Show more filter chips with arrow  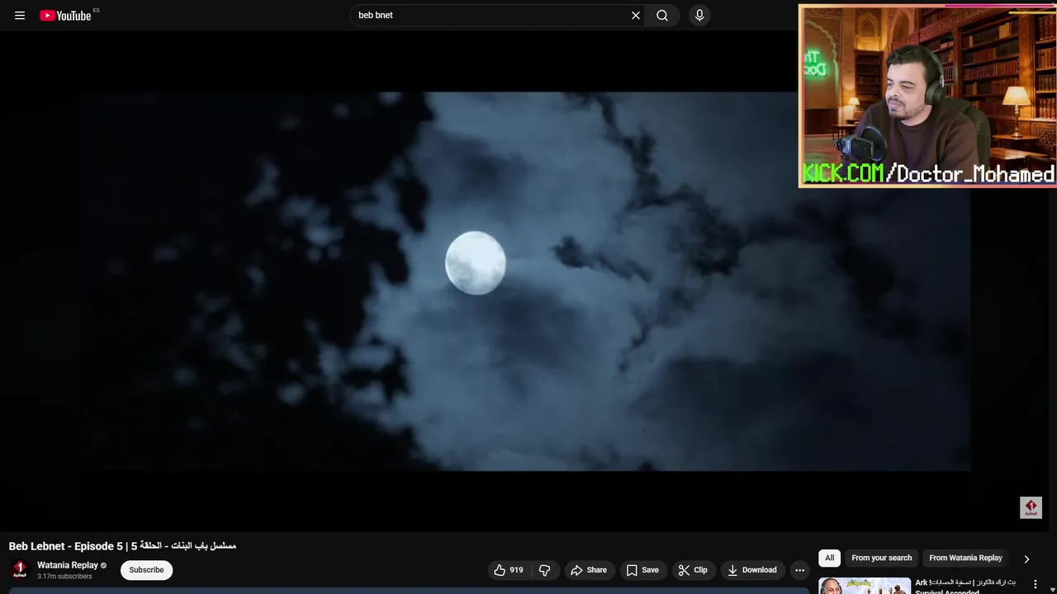1026,559
